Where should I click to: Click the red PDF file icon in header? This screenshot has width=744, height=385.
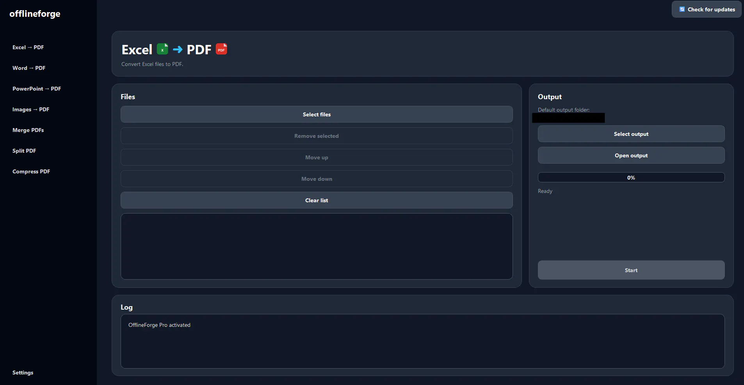pos(221,49)
